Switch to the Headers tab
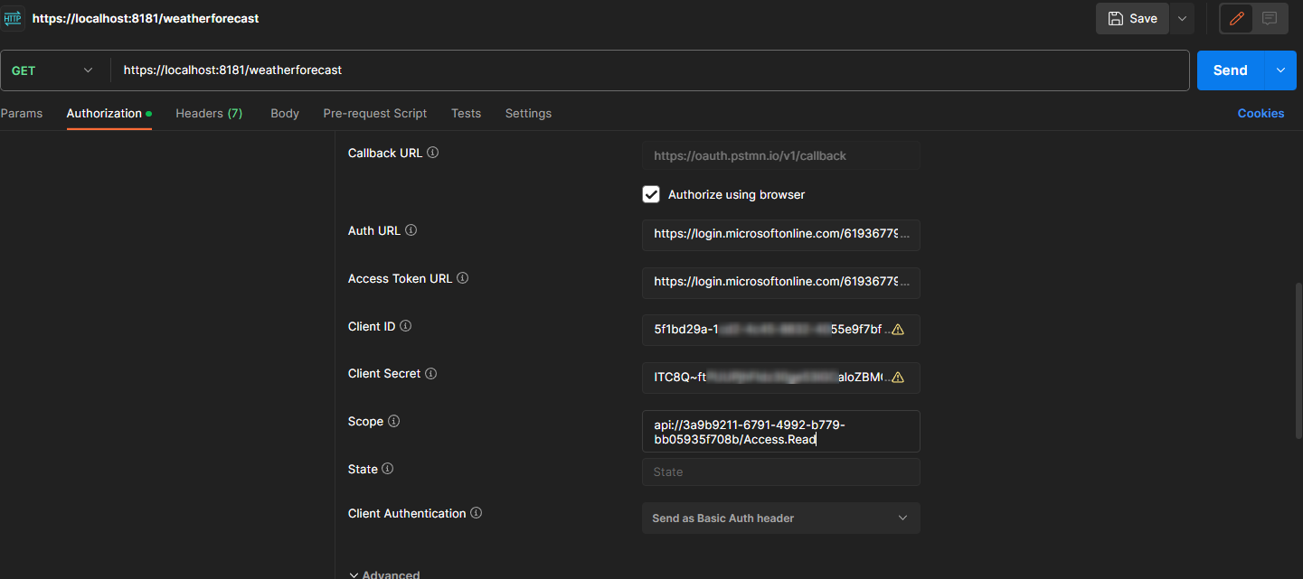Viewport: 1303px width, 579px height. 208,113
